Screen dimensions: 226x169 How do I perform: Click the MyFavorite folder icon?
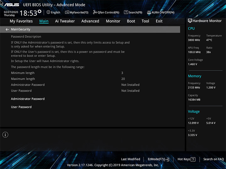[x=67, y=12]
